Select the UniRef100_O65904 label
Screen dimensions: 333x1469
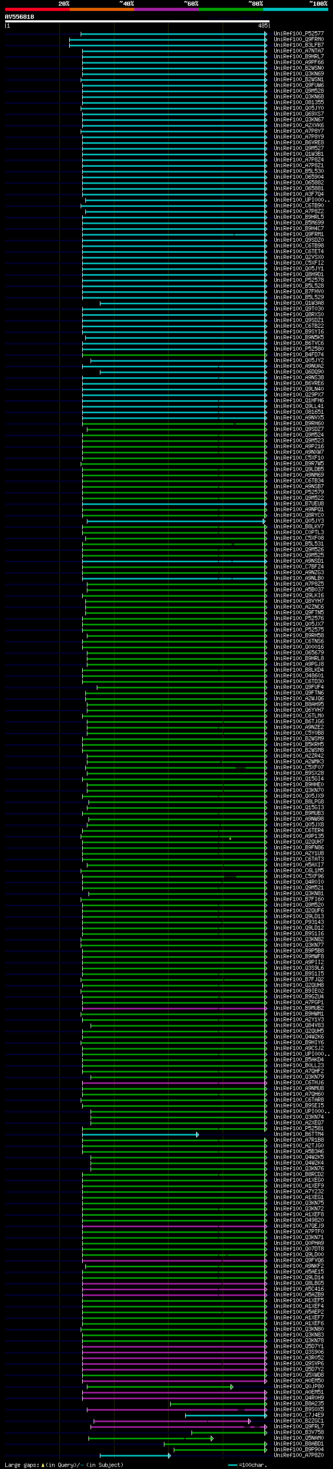(x=298, y=177)
